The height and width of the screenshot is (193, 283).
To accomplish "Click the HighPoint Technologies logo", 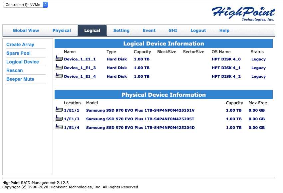I will pyautogui.click(x=243, y=14).
